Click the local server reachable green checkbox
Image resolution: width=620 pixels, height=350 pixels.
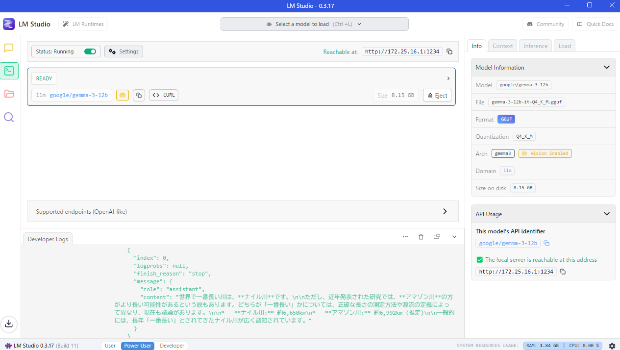point(479,260)
